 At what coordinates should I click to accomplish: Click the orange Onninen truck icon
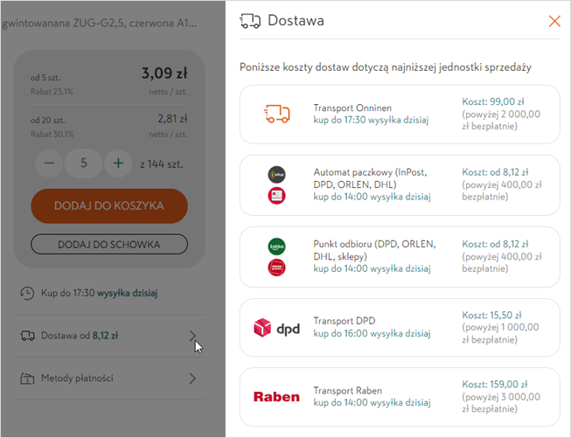[x=277, y=114]
